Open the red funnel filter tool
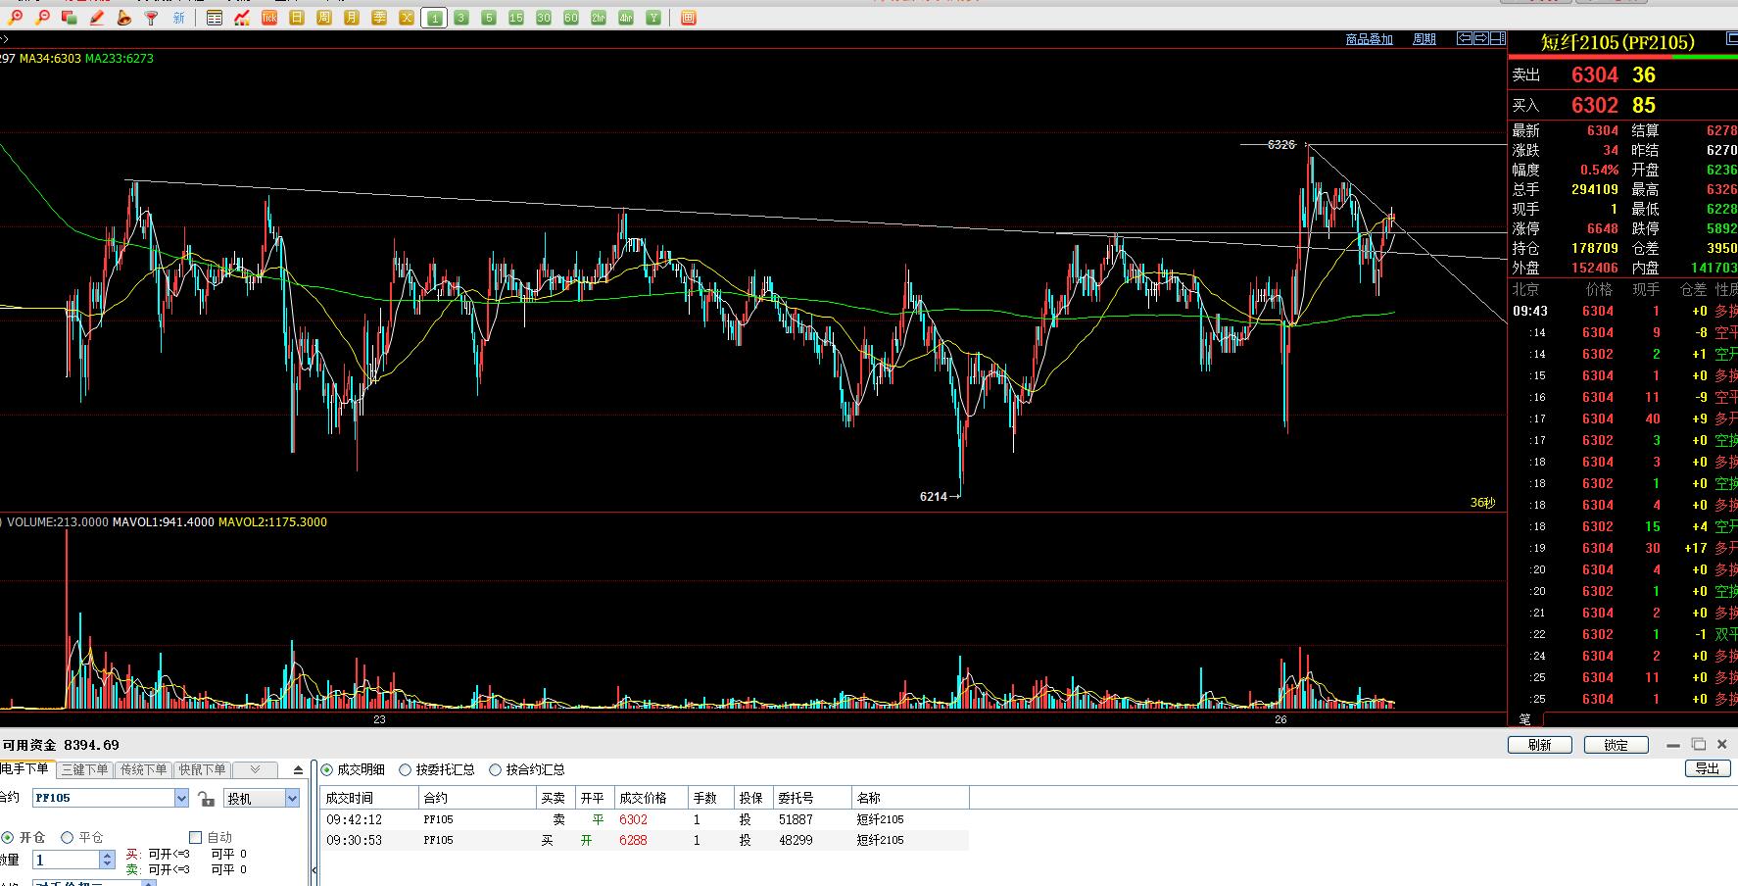 point(151,18)
